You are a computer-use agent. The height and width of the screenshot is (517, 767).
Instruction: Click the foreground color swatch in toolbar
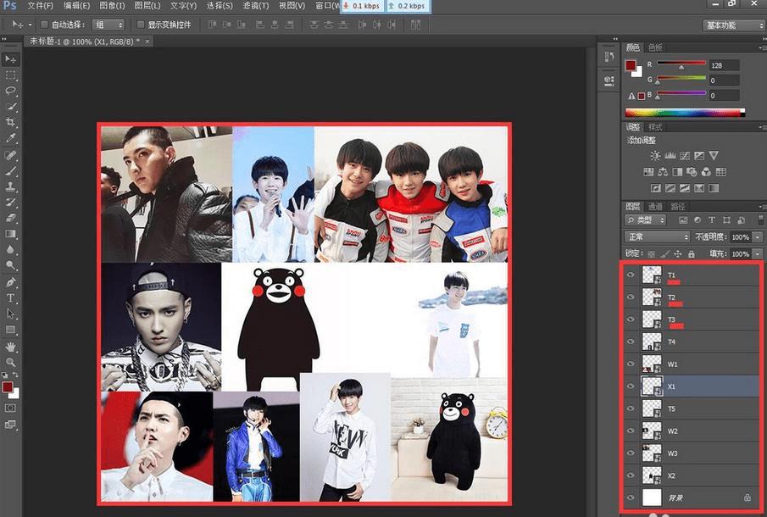point(8,387)
